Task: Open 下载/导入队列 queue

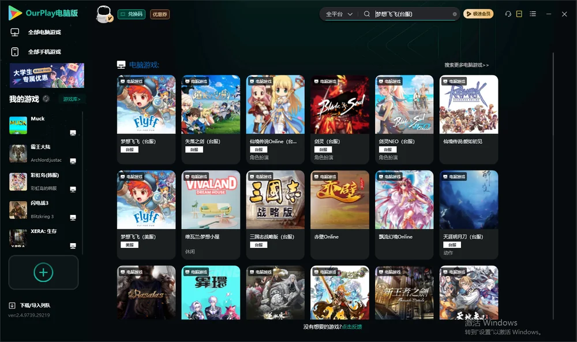Action: coord(30,305)
